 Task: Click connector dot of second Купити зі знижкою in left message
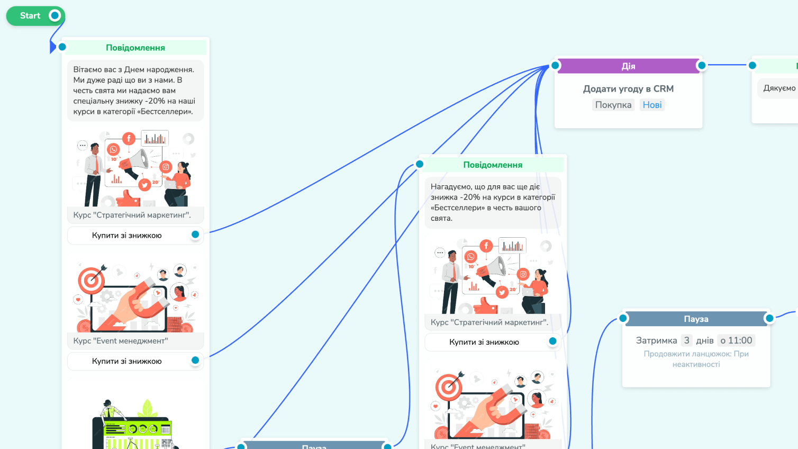[x=195, y=361]
